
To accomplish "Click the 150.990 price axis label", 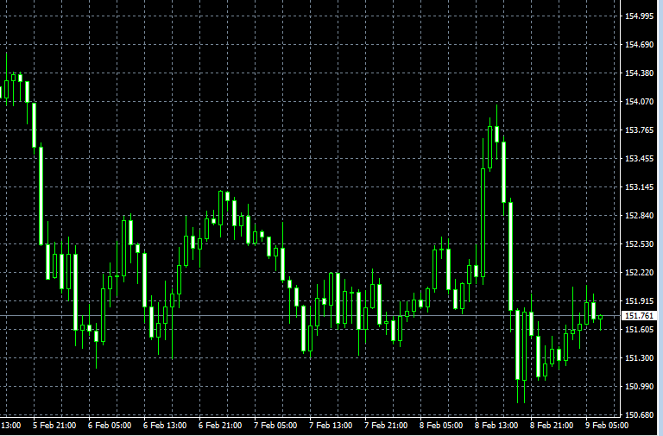I will pyautogui.click(x=639, y=387).
